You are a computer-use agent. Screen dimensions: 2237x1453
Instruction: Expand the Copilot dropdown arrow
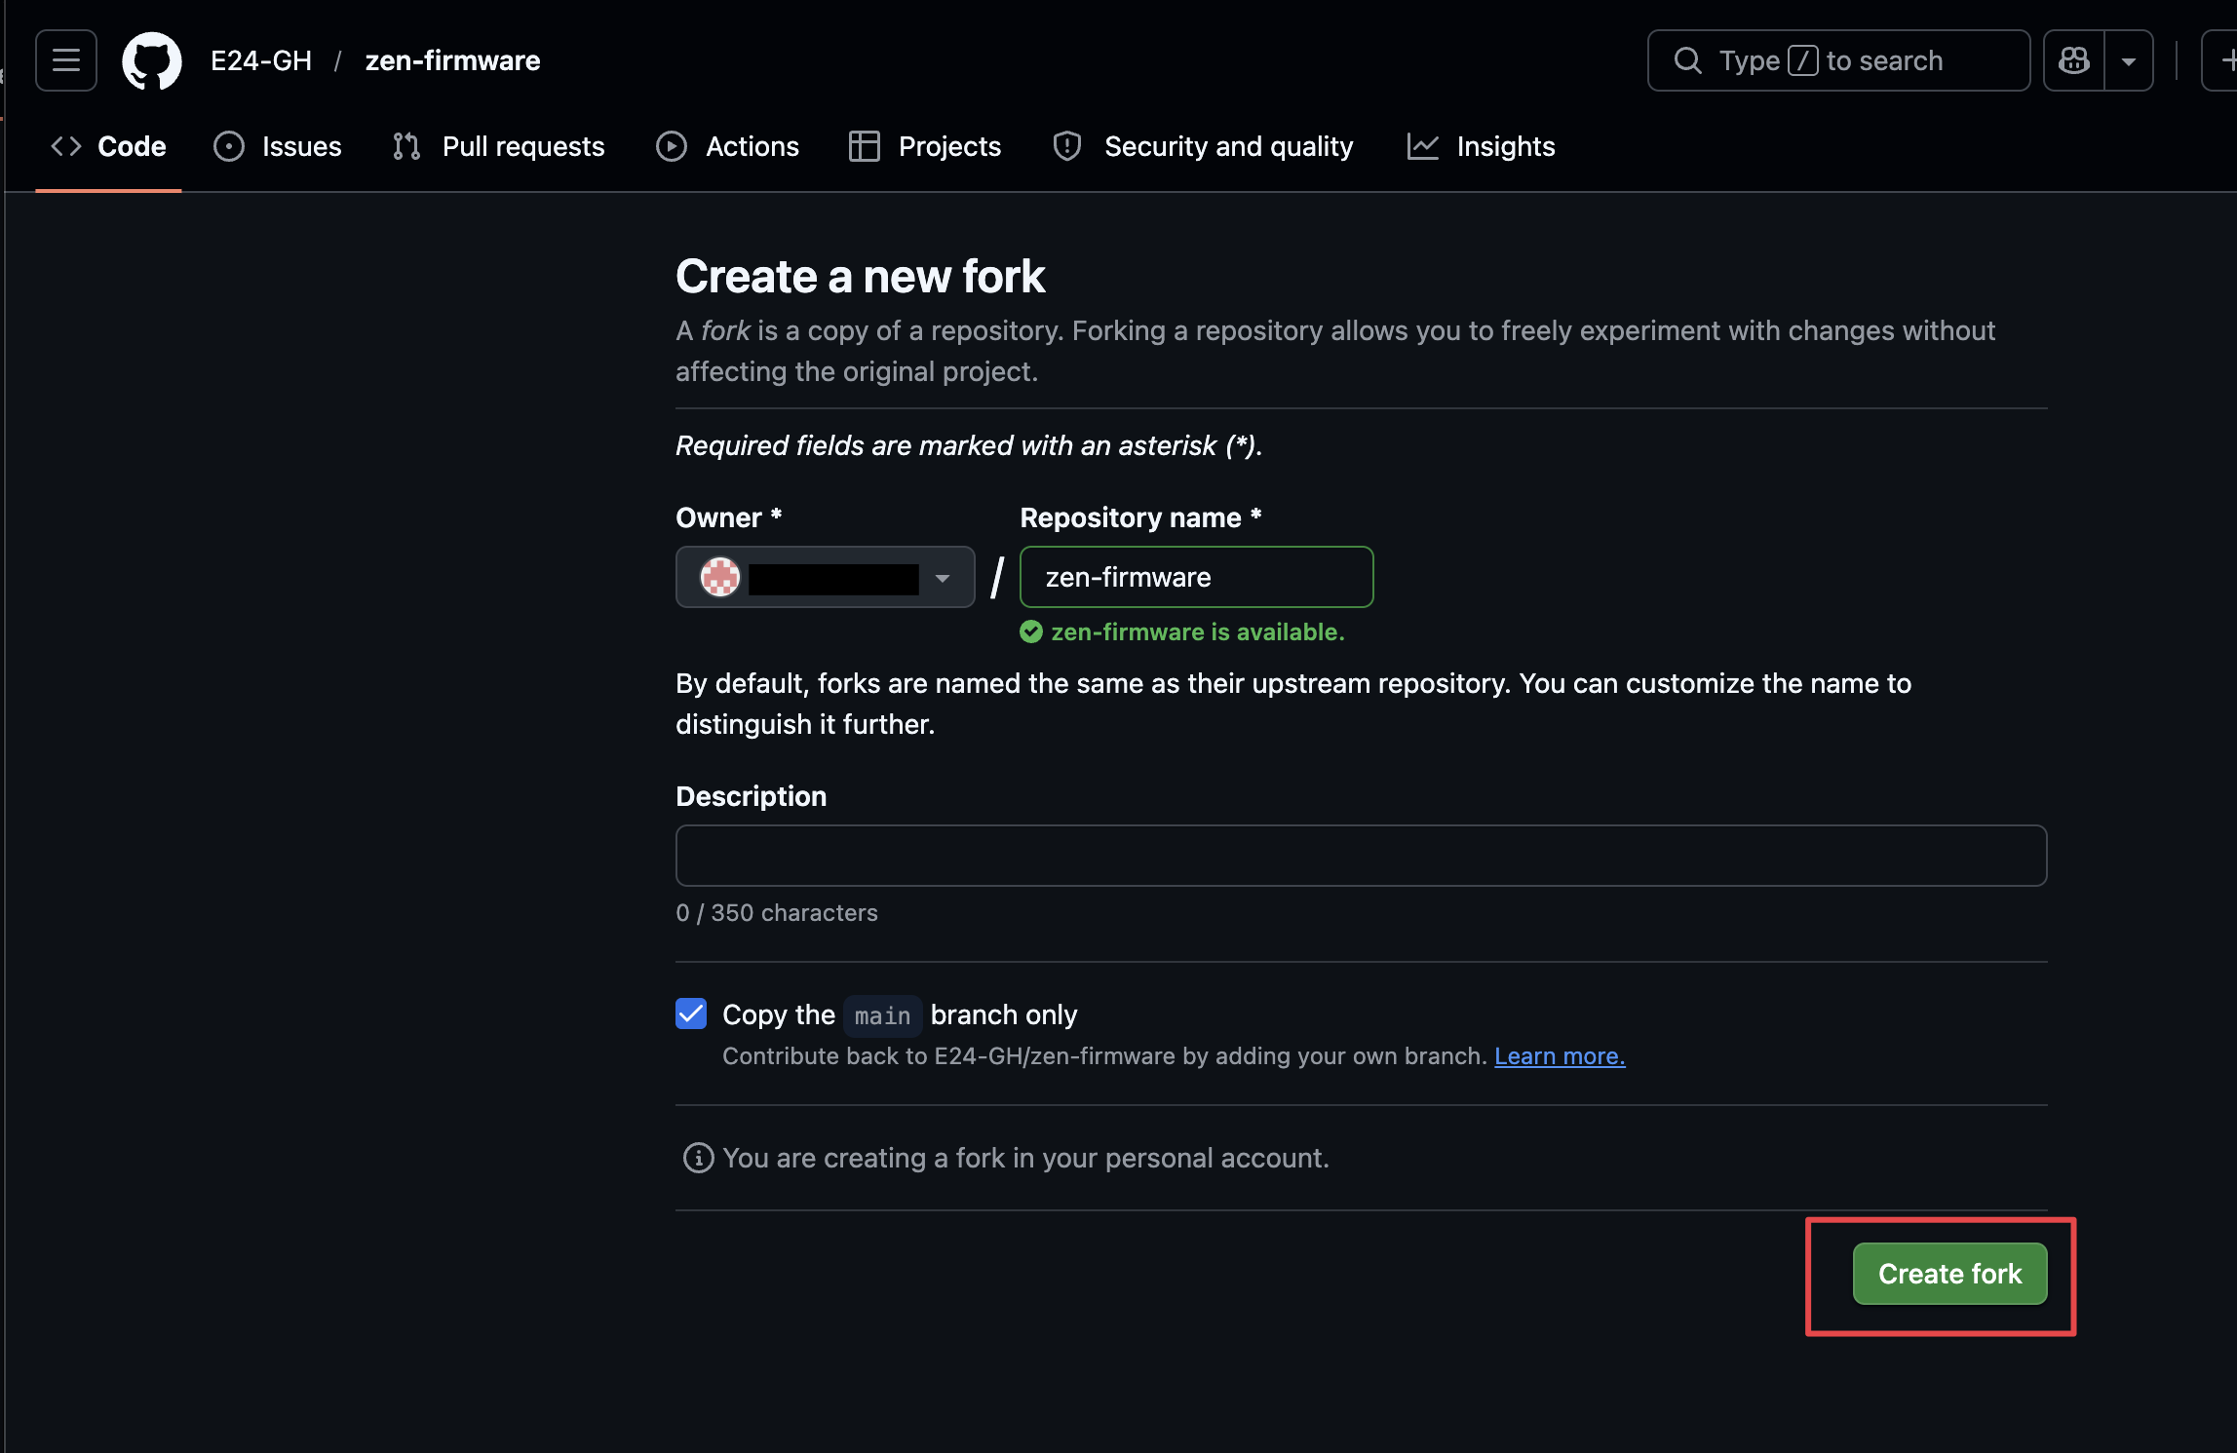(x=2129, y=60)
